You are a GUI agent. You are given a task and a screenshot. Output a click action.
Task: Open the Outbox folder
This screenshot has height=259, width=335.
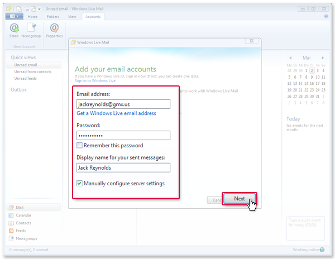[19, 90]
